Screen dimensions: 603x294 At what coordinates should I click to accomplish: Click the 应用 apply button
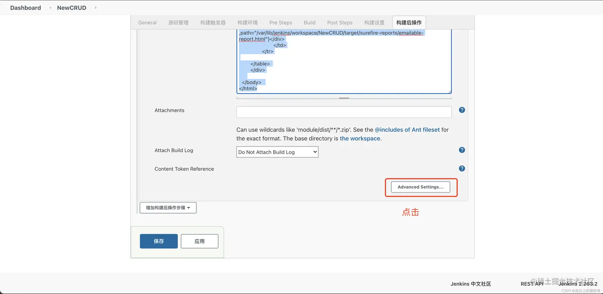pyautogui.click(x=199, y=241)
